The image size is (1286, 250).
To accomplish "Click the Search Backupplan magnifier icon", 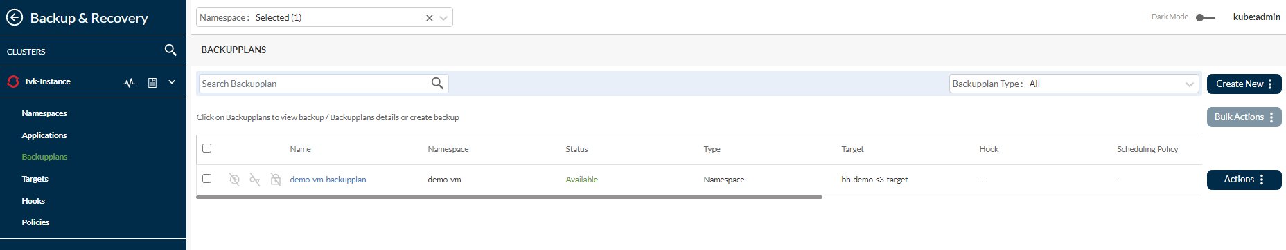I will [437, 84].
